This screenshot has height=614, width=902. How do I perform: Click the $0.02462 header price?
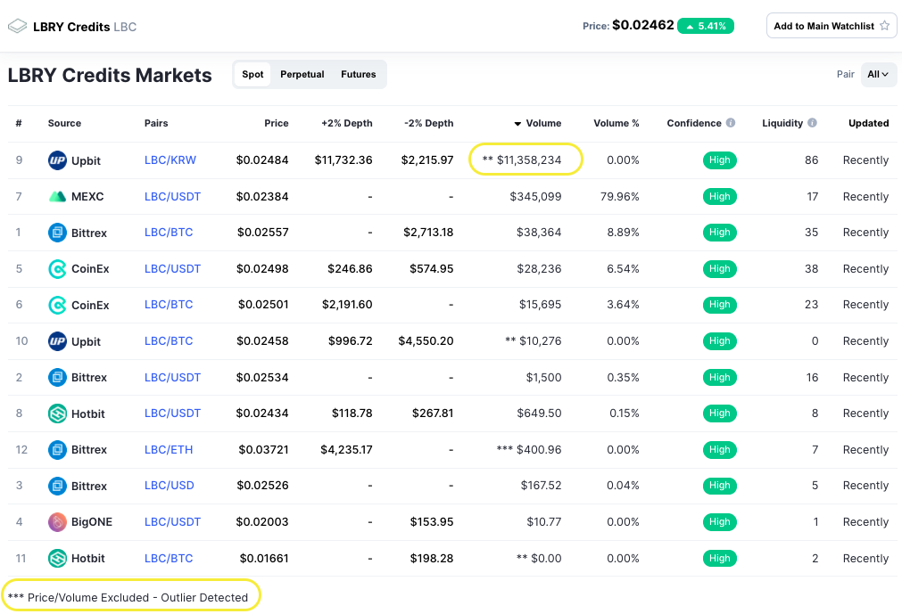click(x=643, y=25)
